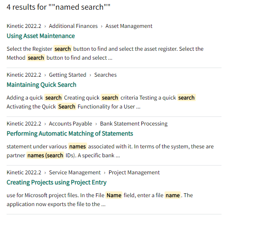Click the Accounts Payable breadcrumb
This screenshot has width=254, height=227.
click(70, 124)
